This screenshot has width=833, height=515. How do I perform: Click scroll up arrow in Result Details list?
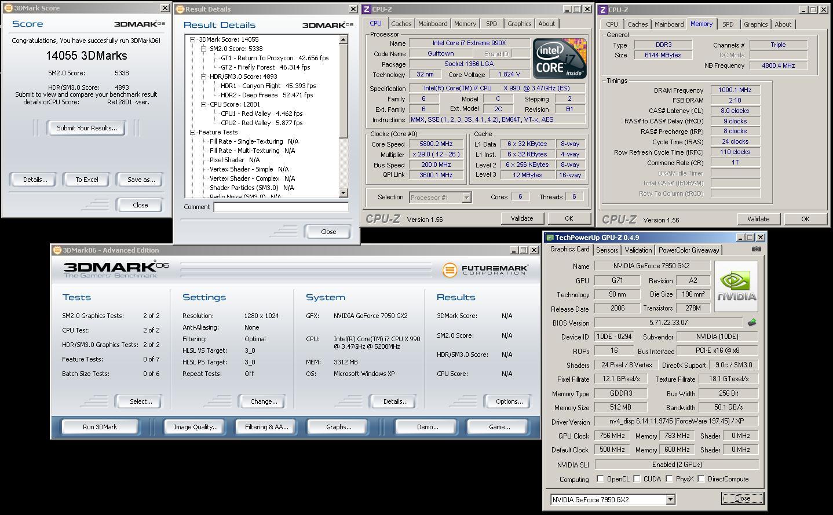343,39
